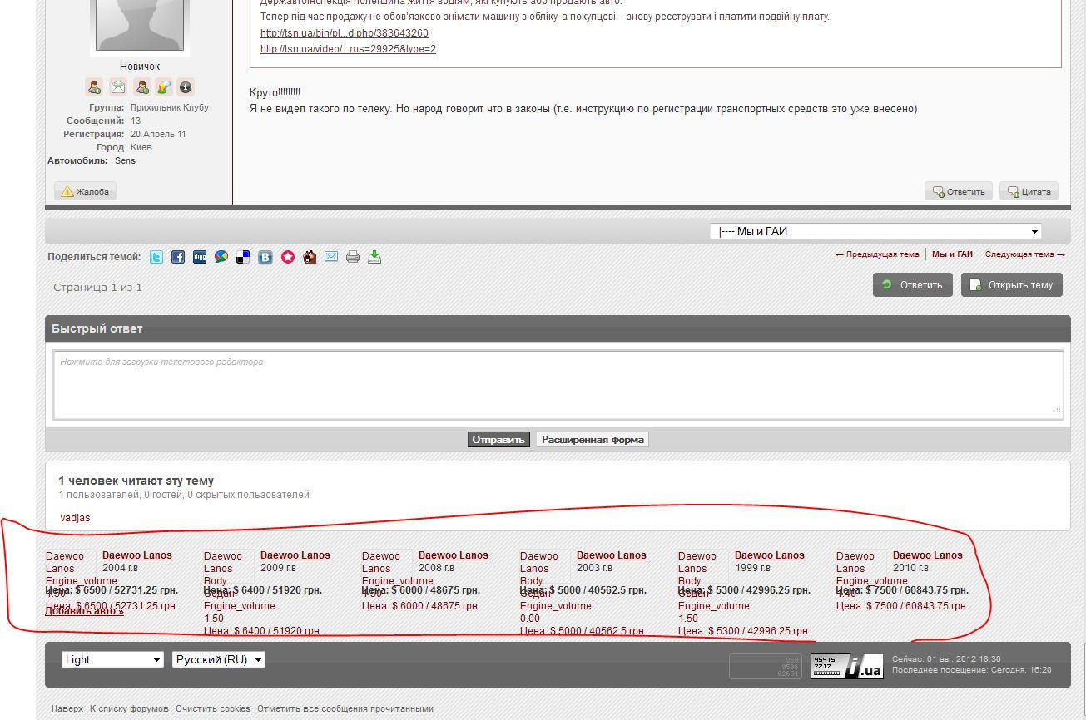Viewport: 1086px width, 720px height.
Task: Open the Light theme selector
Action: tap(112, 659)
